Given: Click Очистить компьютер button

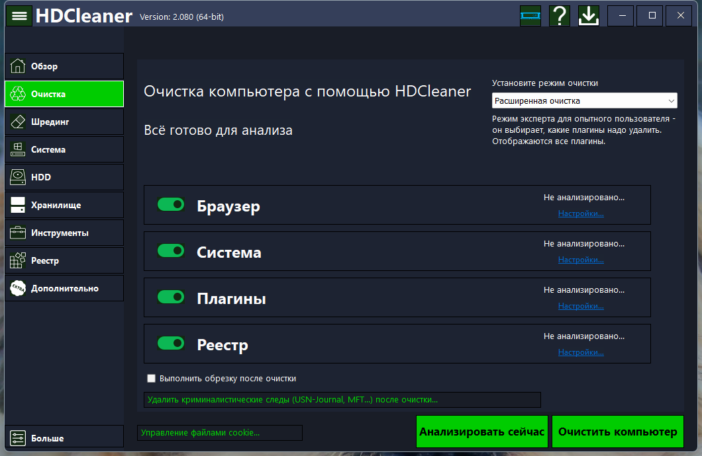Looking at the screenshot, I should coord(617,432).
